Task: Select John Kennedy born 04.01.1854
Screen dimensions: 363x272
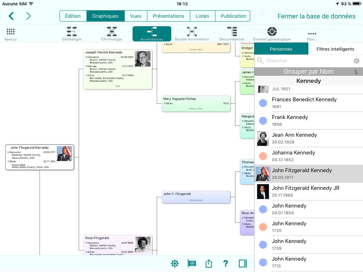Action: 309,209
